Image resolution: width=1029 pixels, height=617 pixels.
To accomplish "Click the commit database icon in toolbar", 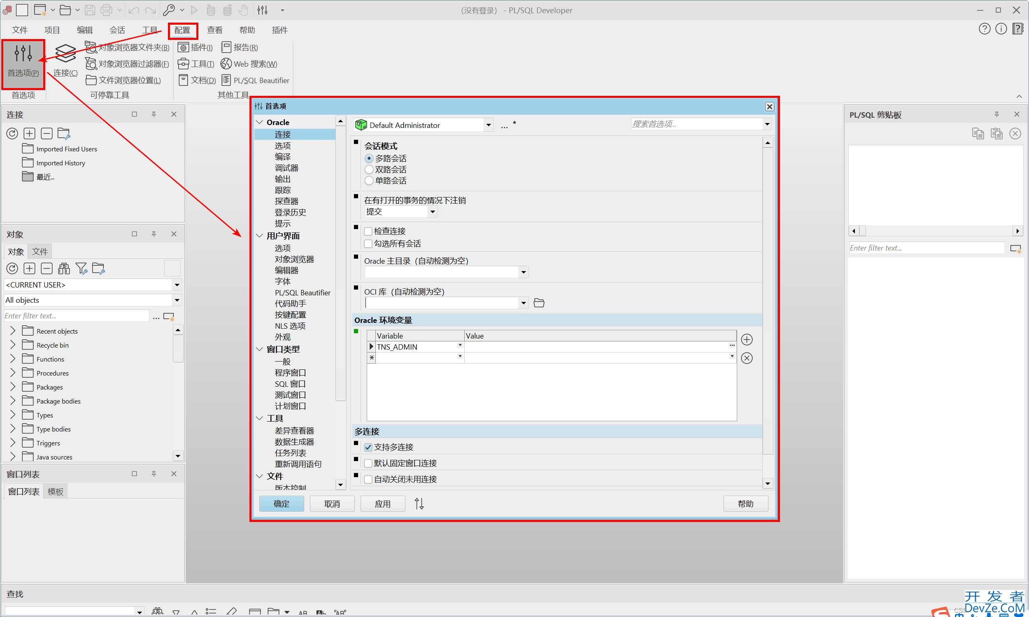I will tap(211, 10).
